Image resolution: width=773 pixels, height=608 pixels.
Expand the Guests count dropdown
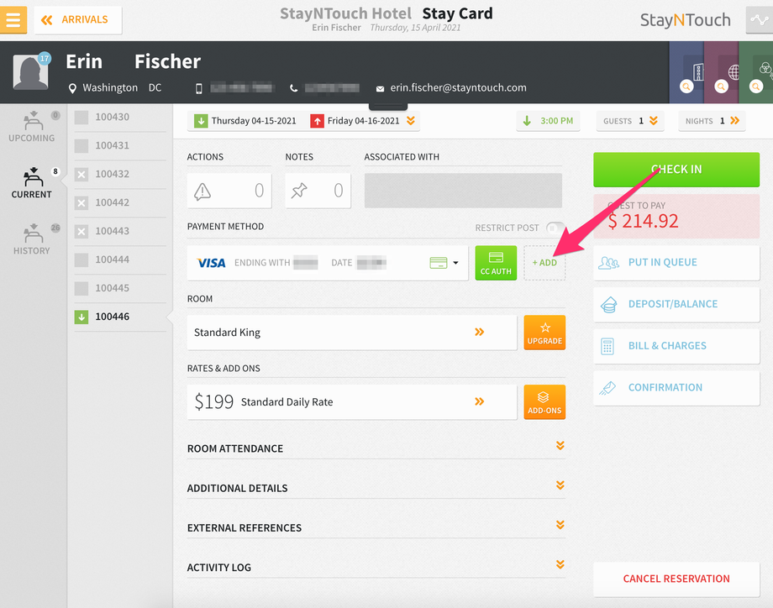(x=630, y=121)
